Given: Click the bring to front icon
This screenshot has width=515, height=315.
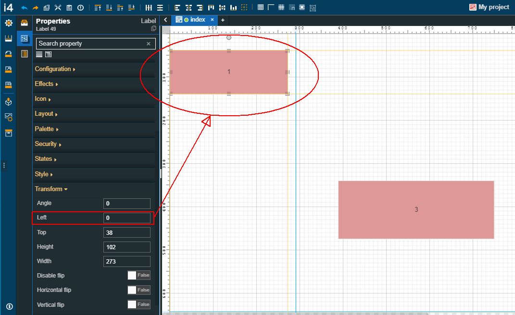Looking at the screenshot, I should 98,8.
